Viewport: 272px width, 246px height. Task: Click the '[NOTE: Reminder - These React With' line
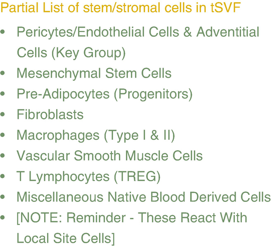pyautogui.click(x=132, y=218)
